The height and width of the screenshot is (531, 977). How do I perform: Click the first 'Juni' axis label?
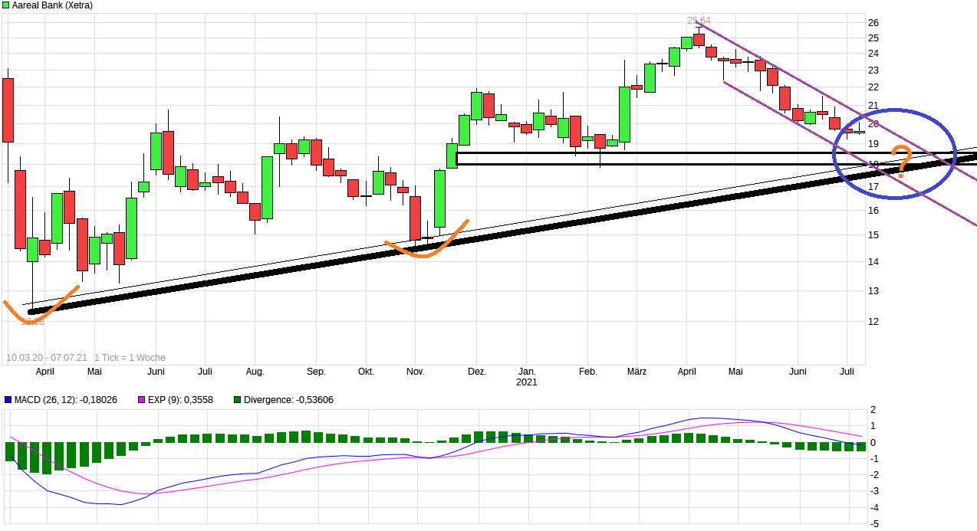click(156, 372)
